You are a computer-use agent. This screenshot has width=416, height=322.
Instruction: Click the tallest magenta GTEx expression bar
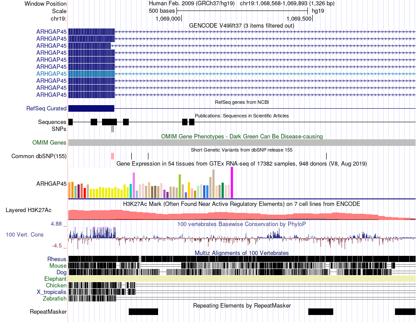pos(232,183)
